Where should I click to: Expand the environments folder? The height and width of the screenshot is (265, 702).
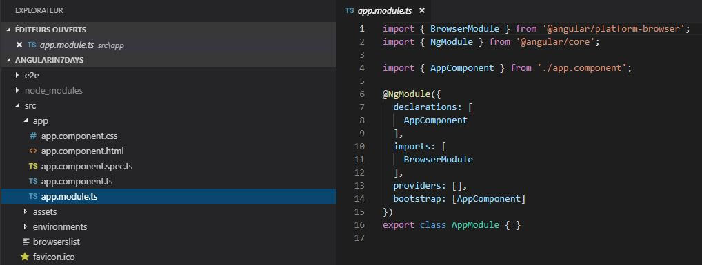point(26,226)
